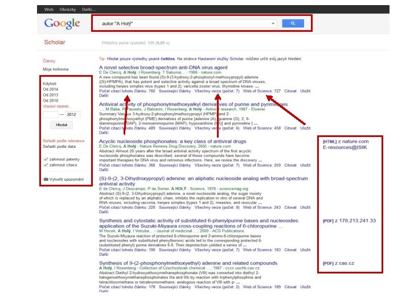This screenshot has height=307, width=410.
Task: Open '[PDF] z cas.cz' link
Action: point(338,263)
